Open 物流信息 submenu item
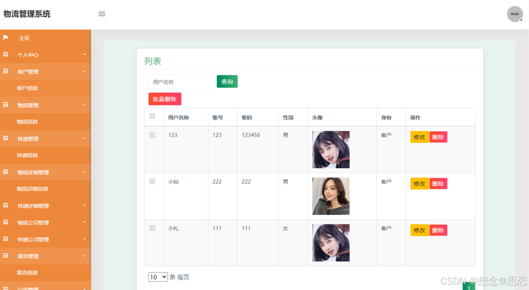Viewport: 529px width, 290px height. coord(27,122)
